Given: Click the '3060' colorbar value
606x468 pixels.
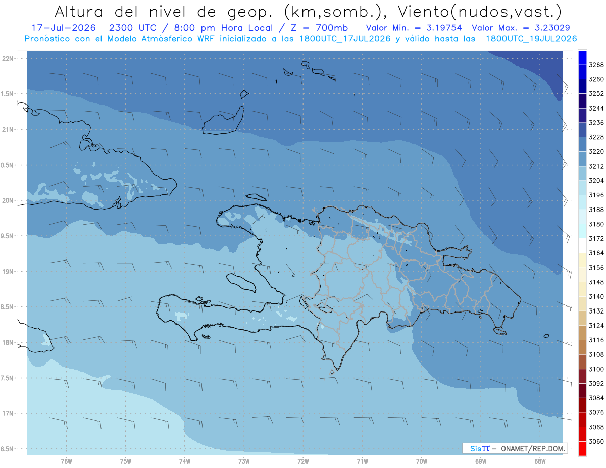Looking at the screenshot, I should (596, 441).
